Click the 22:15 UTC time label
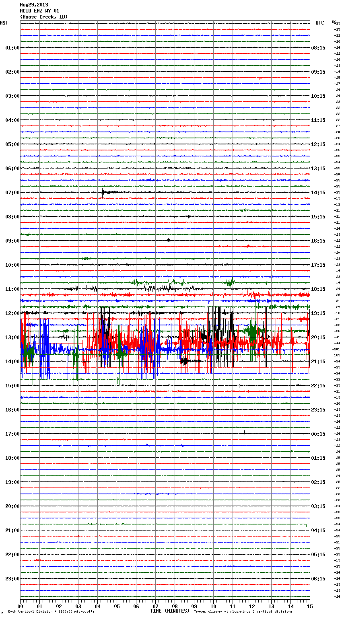342x617 pixels. [x=318, y=386]
